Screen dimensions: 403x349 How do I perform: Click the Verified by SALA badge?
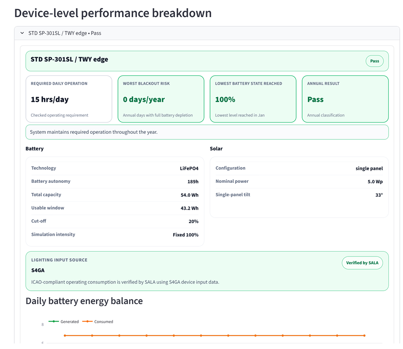[362, 263]
